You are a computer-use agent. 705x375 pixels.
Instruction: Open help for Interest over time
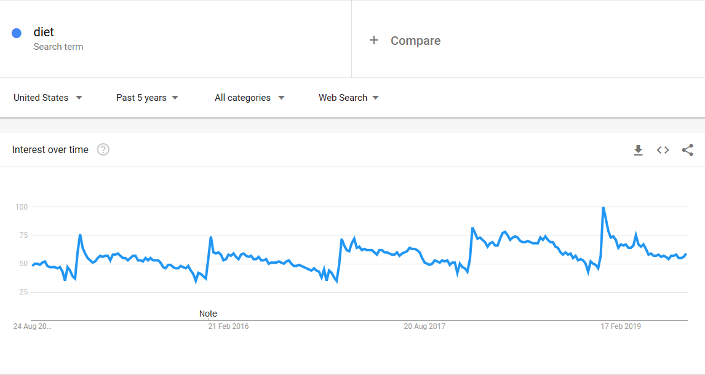pos(103,149)
